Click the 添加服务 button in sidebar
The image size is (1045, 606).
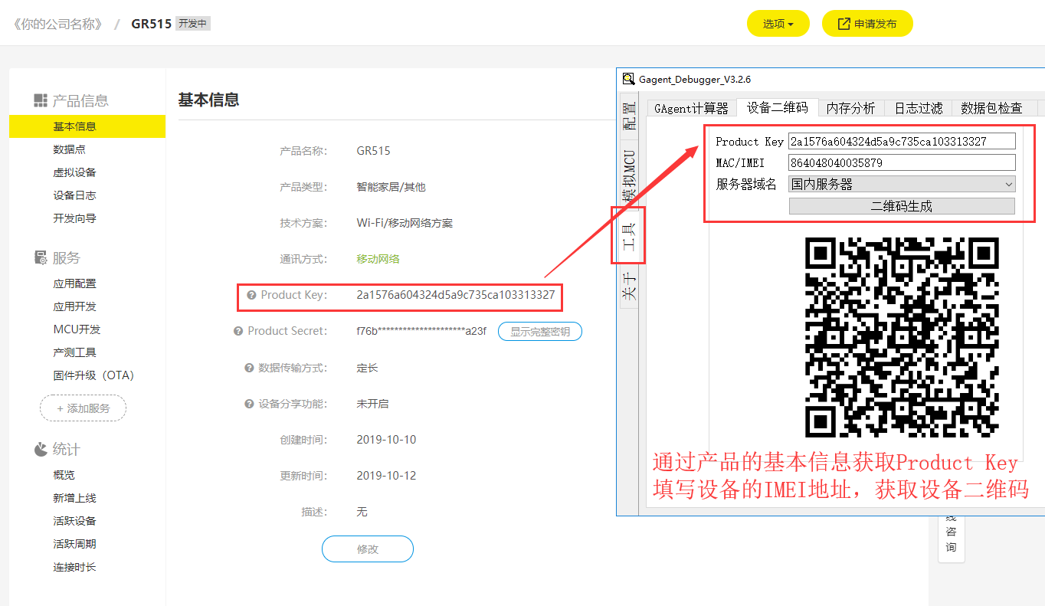(x=83, y=408)
